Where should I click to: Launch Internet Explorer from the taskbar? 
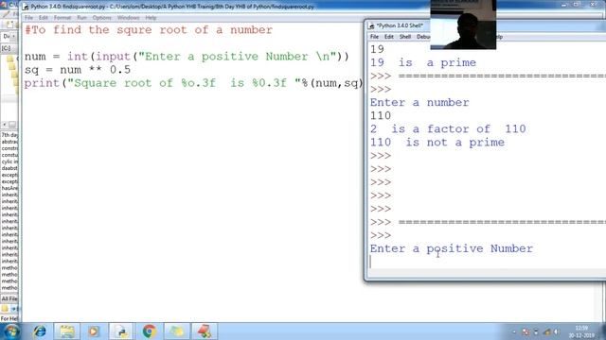pos(40,331)
